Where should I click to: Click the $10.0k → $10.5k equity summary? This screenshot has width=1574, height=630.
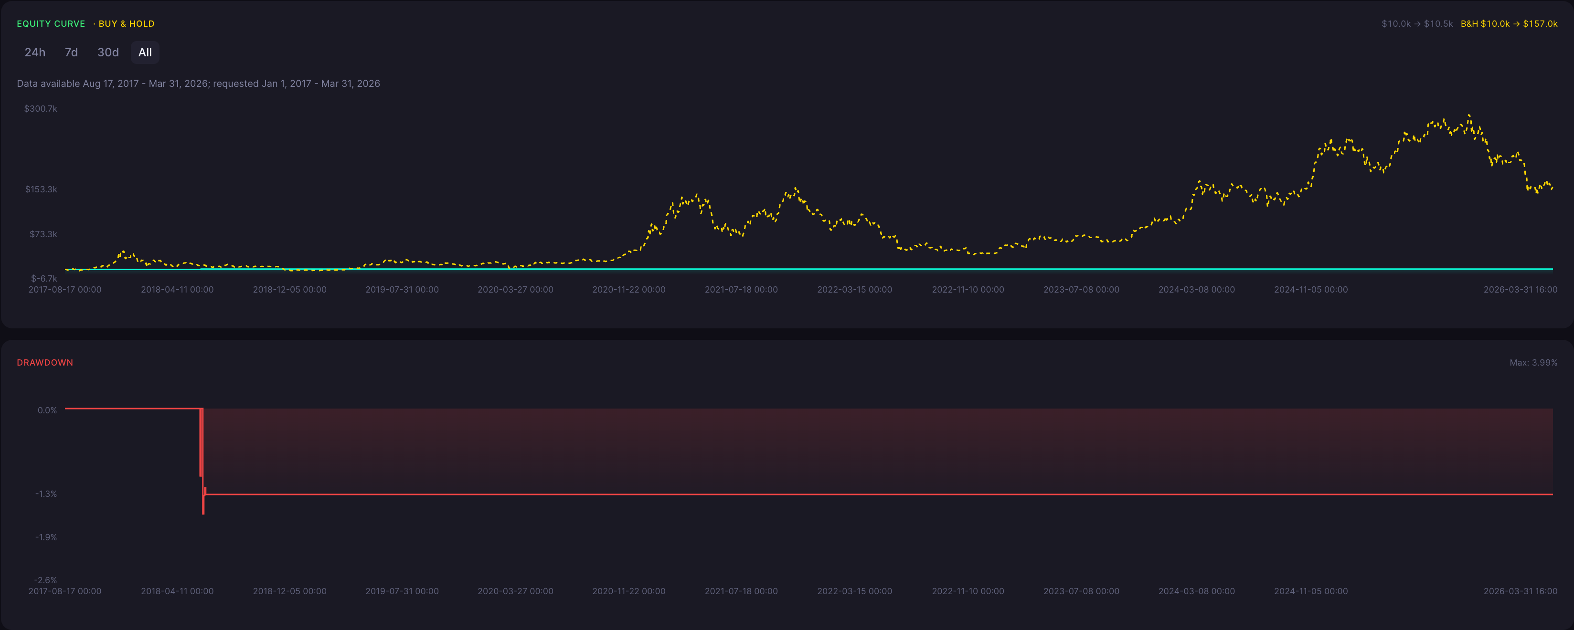pyautogui.click(x=1417, y=24)
